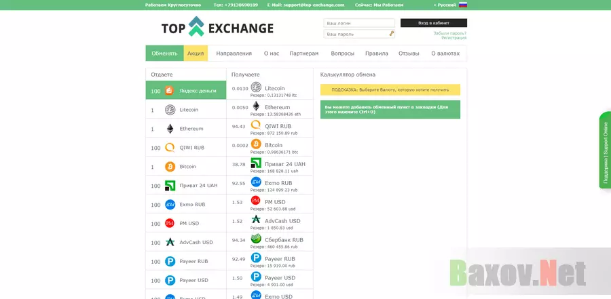Open the Акция tab
The image size is (611, 299).
(196, 54)
